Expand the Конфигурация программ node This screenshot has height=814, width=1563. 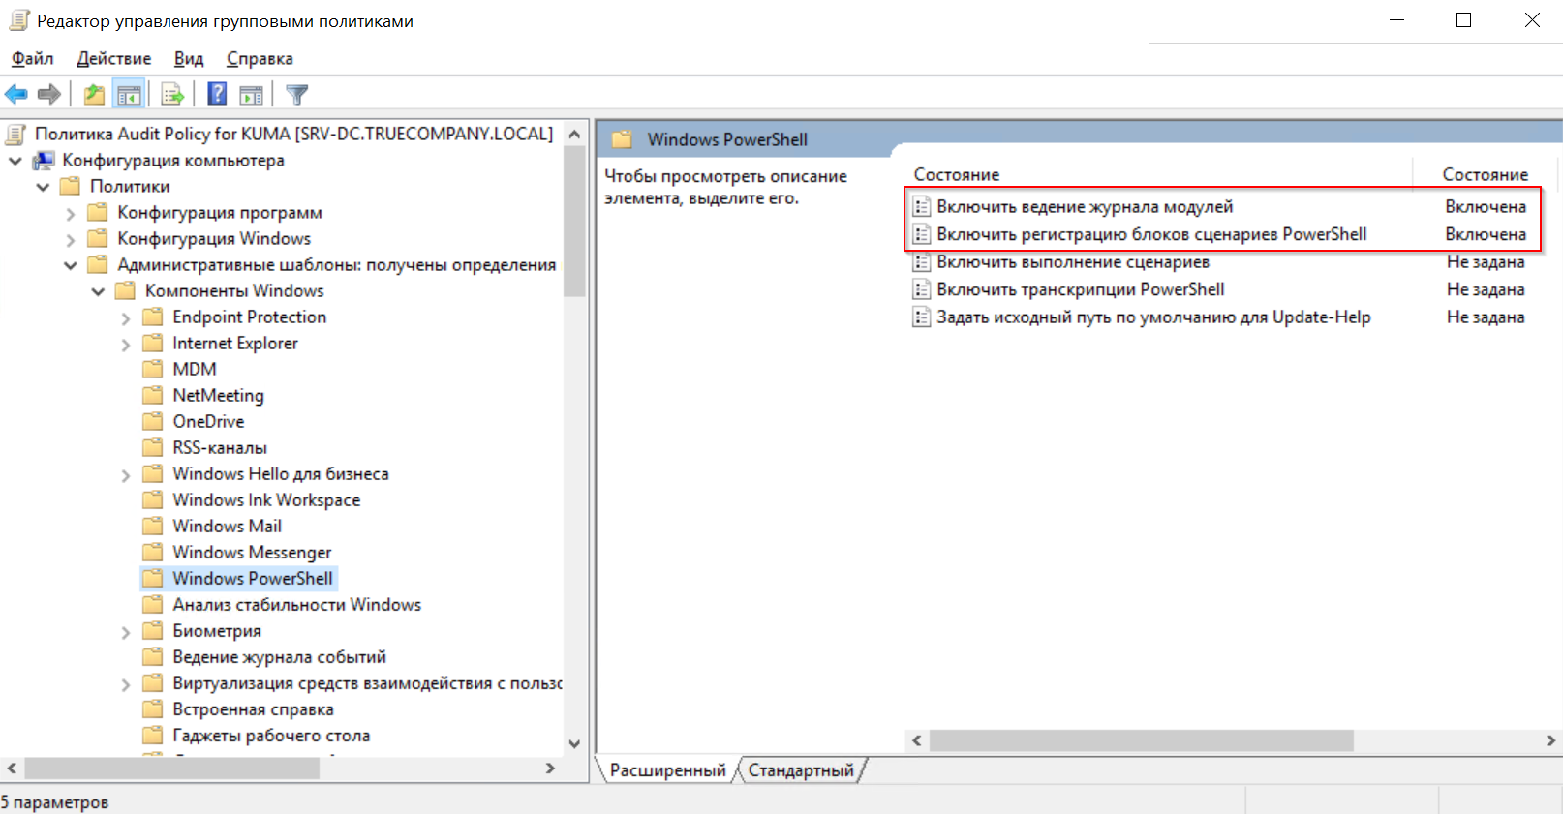pyautogui.click(x=71, y=214)
